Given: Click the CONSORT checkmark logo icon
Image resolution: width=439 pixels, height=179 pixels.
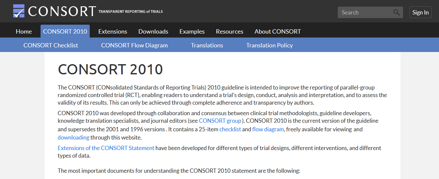Looking at the screenshot, I should coord(19,11).
